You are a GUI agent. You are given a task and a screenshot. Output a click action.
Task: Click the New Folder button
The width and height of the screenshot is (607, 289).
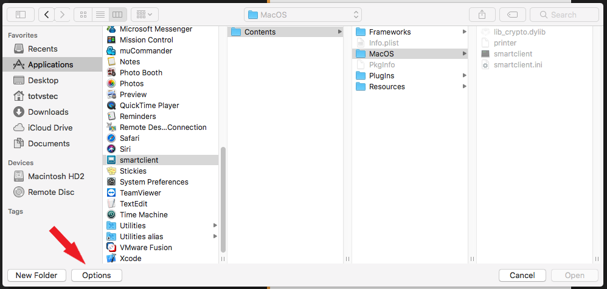pyautogui.click(x=36, y=276)
